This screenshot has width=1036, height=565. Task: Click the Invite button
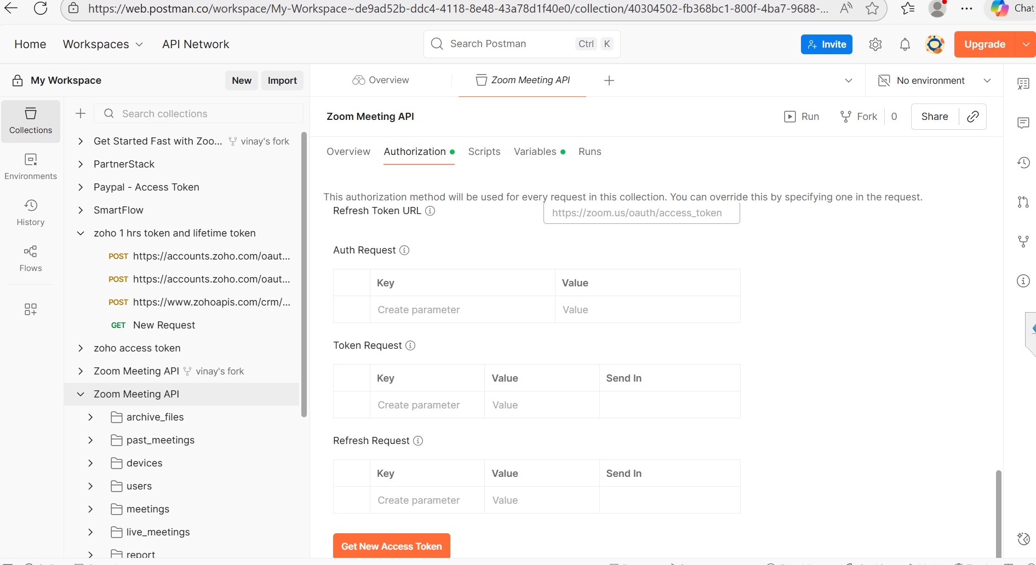click(827, 44)
